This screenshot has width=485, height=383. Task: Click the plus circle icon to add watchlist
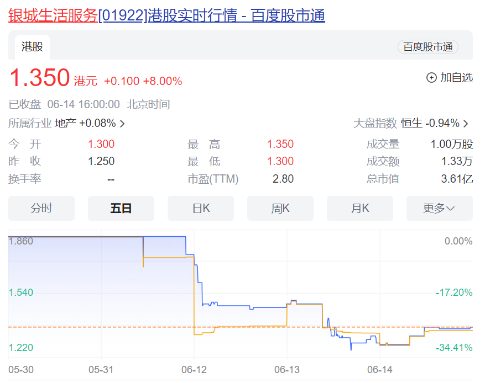431,77
